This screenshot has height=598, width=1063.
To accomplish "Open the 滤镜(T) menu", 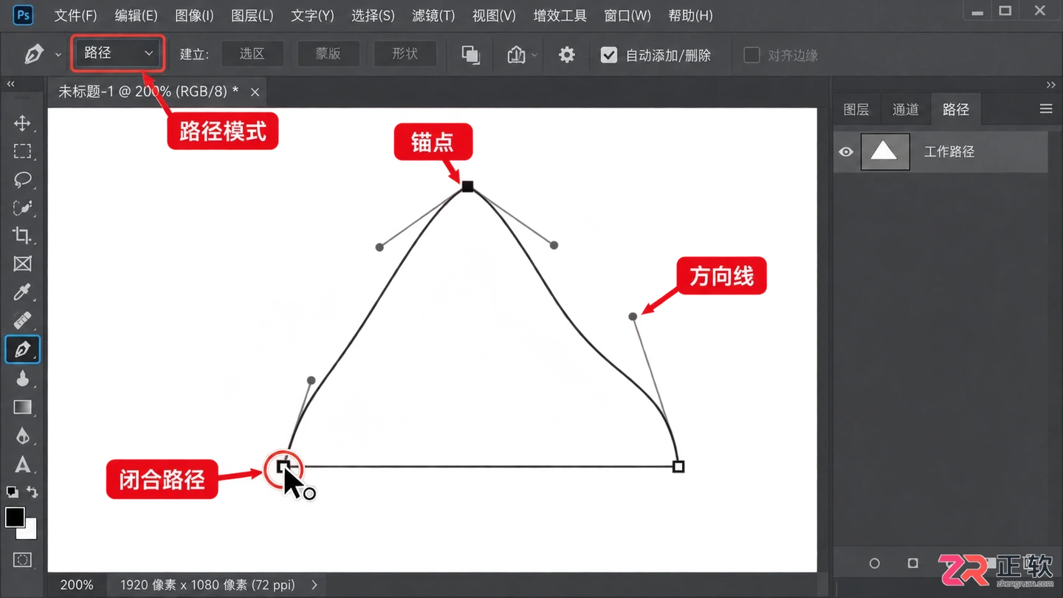I will coord(433,16).
